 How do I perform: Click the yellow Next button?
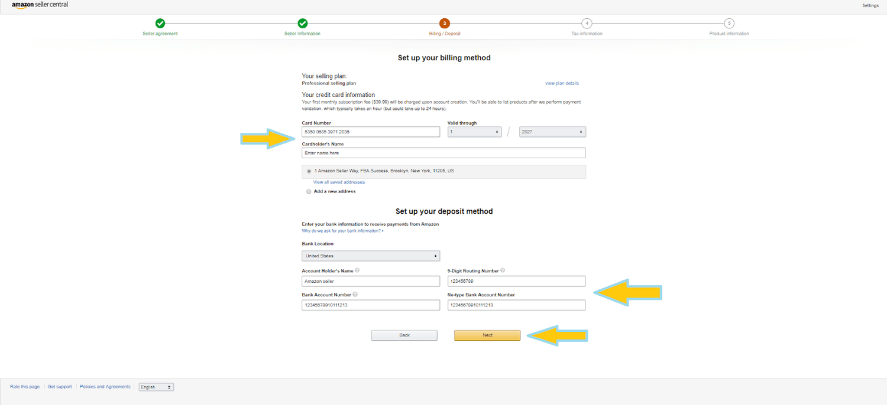click(487, 335)
